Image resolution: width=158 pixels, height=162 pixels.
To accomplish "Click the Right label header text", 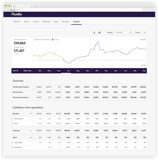I will click(28, 71).
